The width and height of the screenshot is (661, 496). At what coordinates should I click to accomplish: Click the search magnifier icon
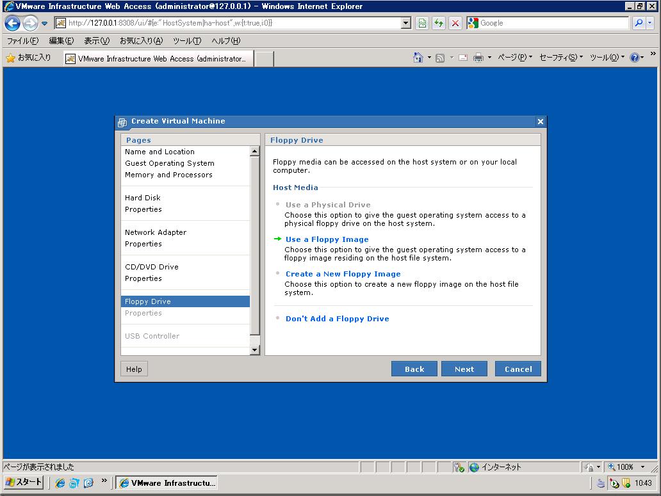pos(639,23)
